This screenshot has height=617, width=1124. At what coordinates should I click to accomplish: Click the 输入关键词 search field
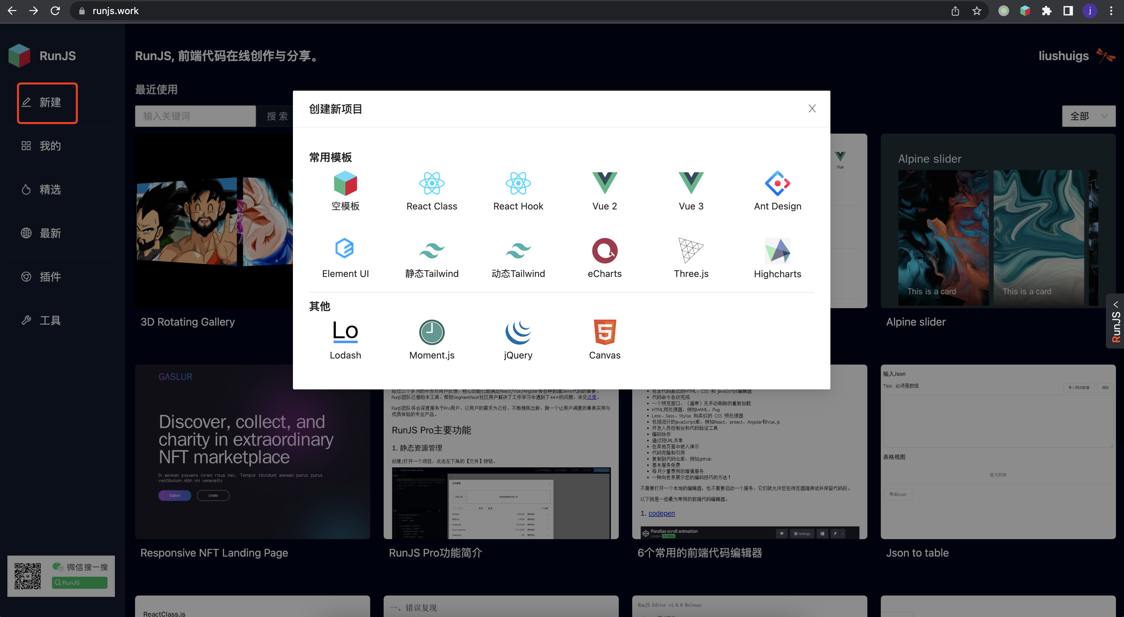coord(195,116)
